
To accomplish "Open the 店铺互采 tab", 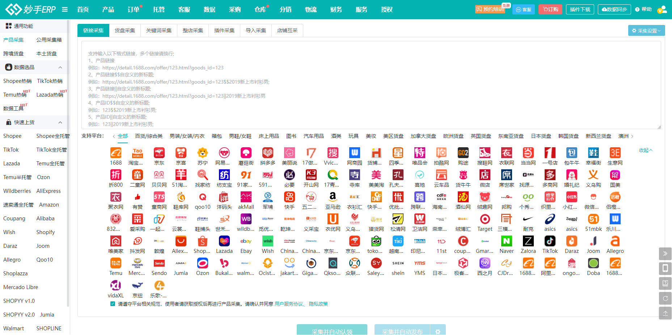I will pos(287,30).
